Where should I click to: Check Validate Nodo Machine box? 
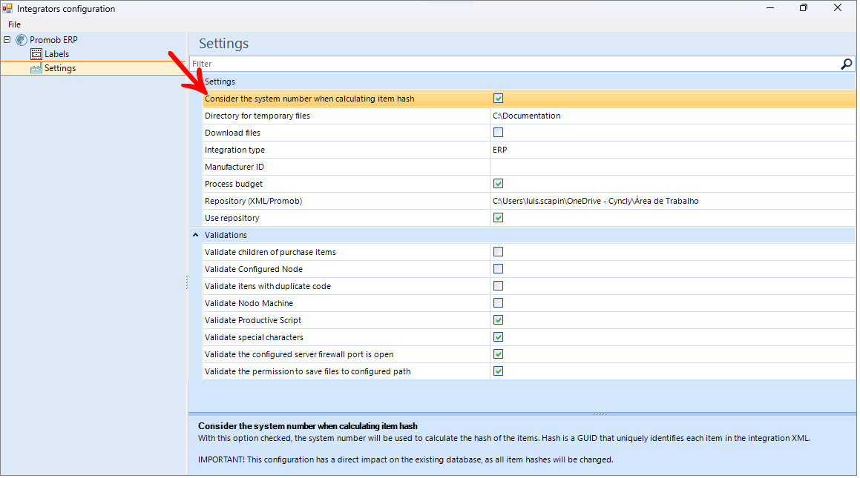pyautogui.click(x=498, y=303)
